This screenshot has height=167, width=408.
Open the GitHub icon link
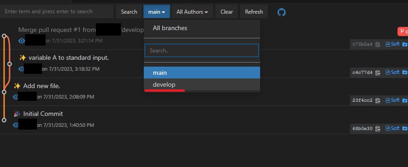(282, 12)
